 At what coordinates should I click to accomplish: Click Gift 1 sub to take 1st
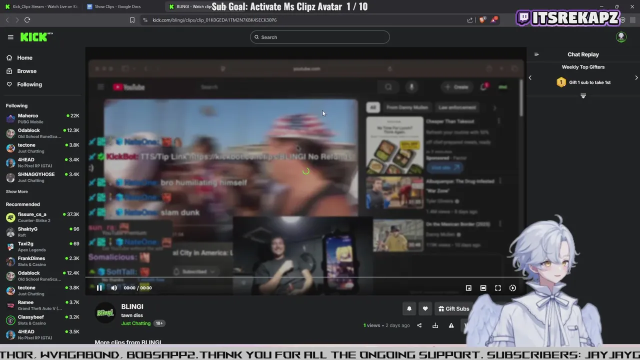(583, 82)
